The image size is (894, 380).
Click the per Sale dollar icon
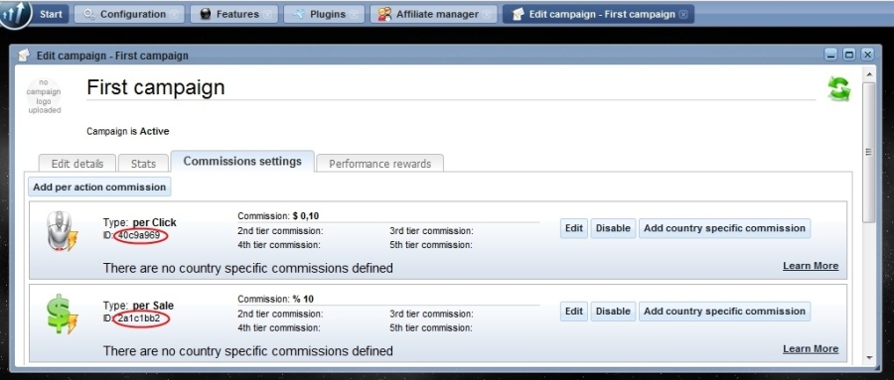[x=63, y=314]
